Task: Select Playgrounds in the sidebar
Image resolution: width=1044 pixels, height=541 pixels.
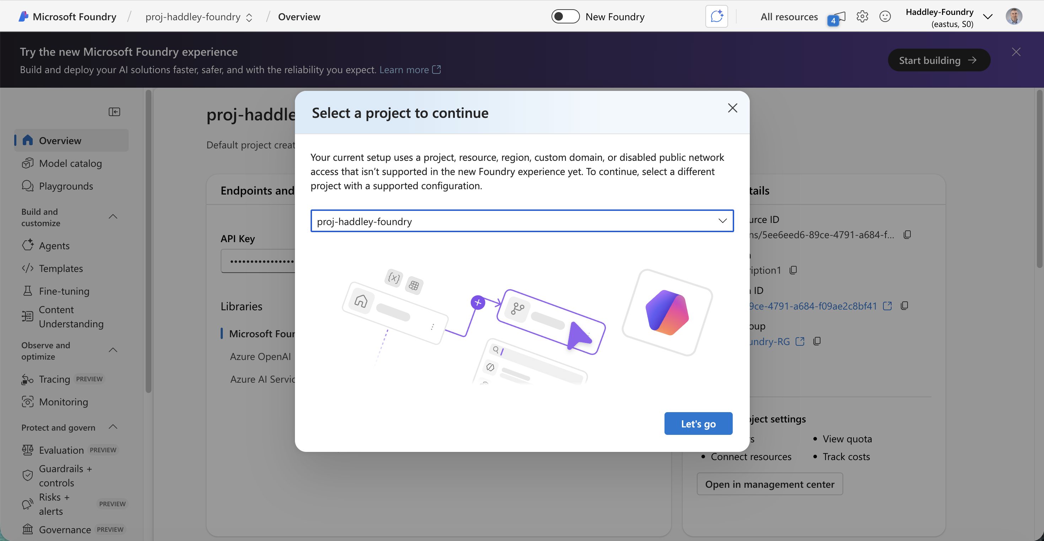Action: (x=66, y=186)
